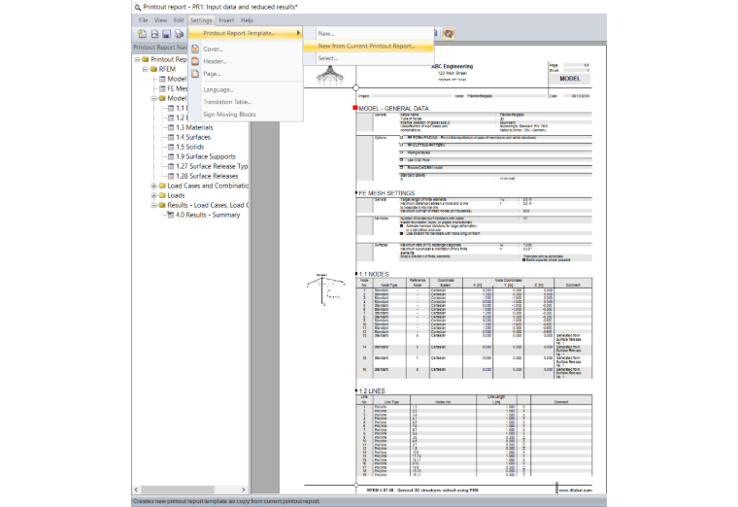Click the Header menu item icon

click(195, 61)
